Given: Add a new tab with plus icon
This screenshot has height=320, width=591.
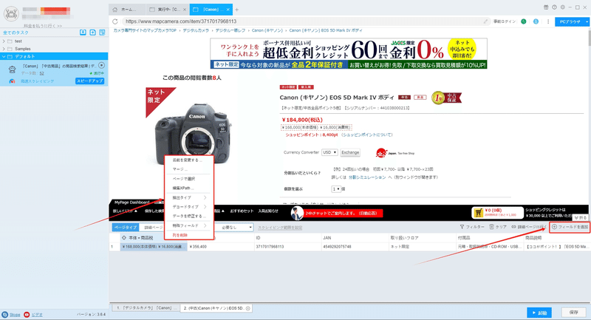Looking at the screenshot, I should click(236, 10).
